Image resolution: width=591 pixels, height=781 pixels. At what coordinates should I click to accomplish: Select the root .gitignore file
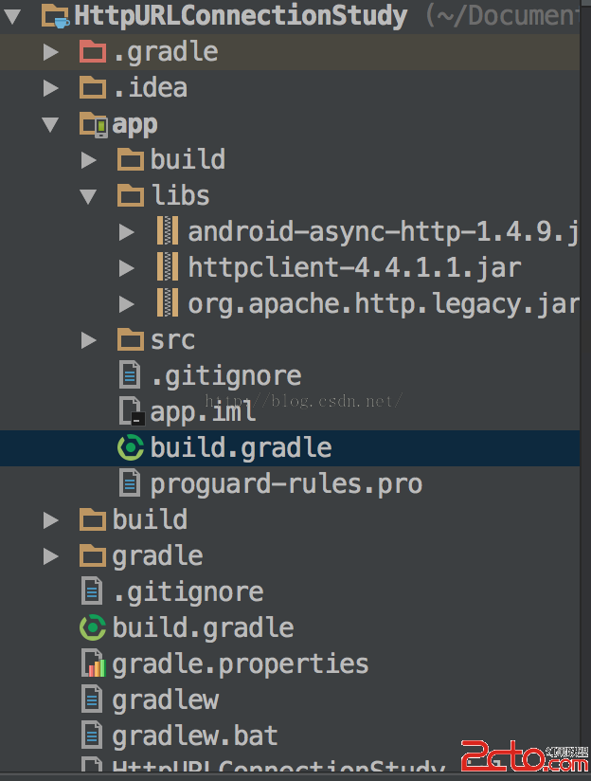coord(188,591)
